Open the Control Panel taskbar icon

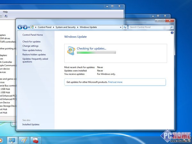[12, 140]
